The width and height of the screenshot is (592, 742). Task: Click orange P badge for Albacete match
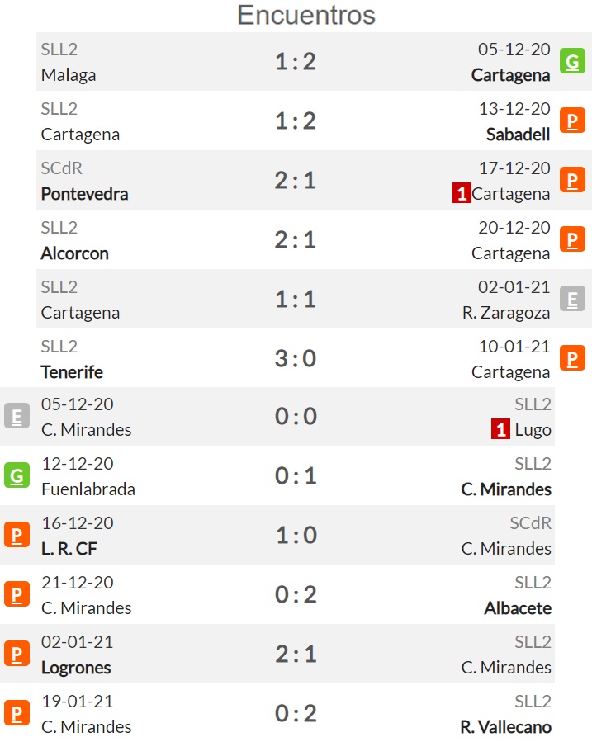point(17,594)
